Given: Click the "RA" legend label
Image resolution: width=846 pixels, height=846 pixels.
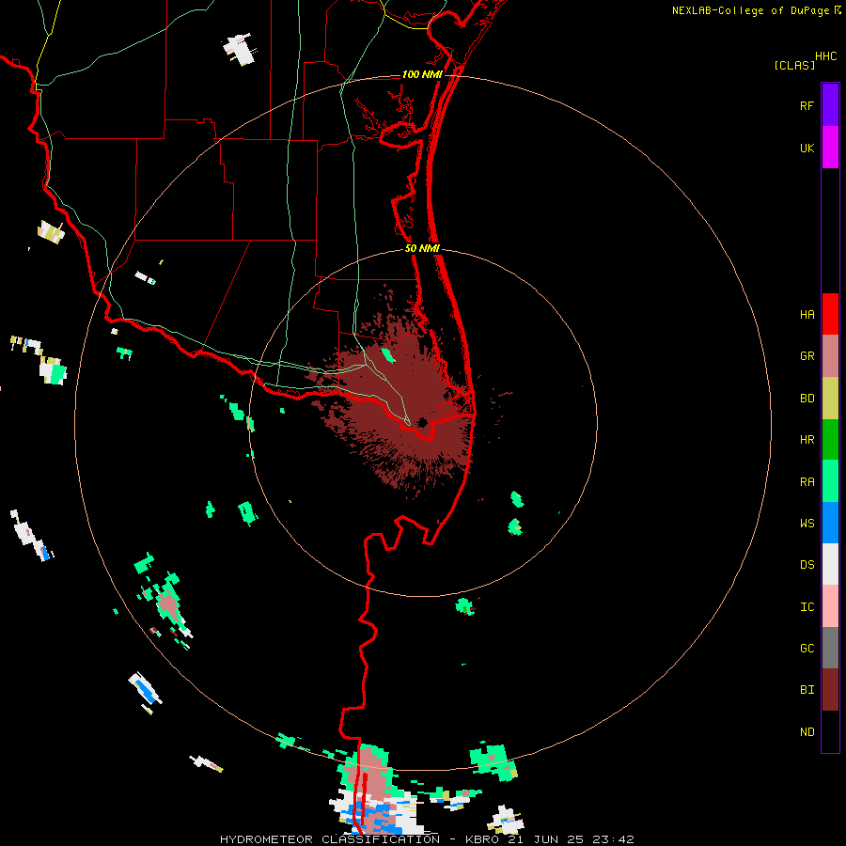Looking at the screenshot, I should [807, 482].
